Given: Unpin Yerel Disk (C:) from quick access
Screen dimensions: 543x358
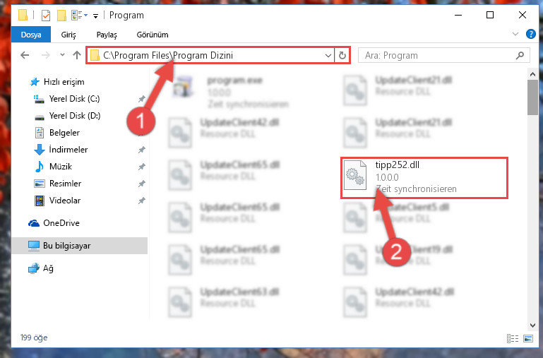Looking at the screenshot, I should (x=142, y=99).
